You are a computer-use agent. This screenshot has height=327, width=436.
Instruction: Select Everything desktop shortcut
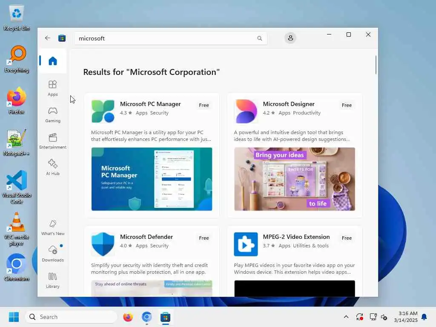pos(17,59)
